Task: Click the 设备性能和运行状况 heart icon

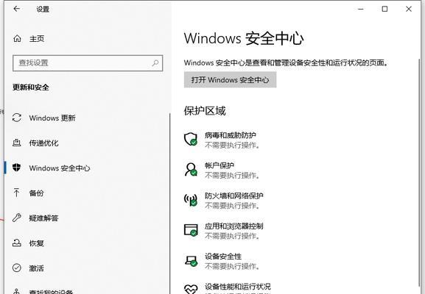Action: [x=191, y=289]
